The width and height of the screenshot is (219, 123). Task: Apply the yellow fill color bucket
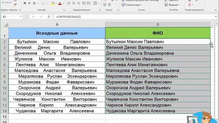click(x=53, y=3)
